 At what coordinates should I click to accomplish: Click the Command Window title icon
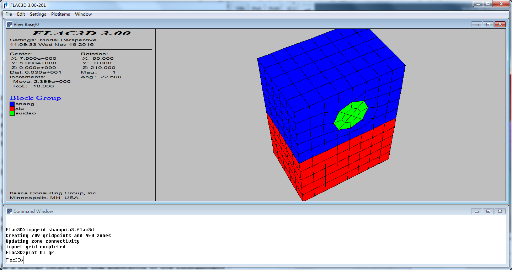pyautogui.click(x=9, y=211)
